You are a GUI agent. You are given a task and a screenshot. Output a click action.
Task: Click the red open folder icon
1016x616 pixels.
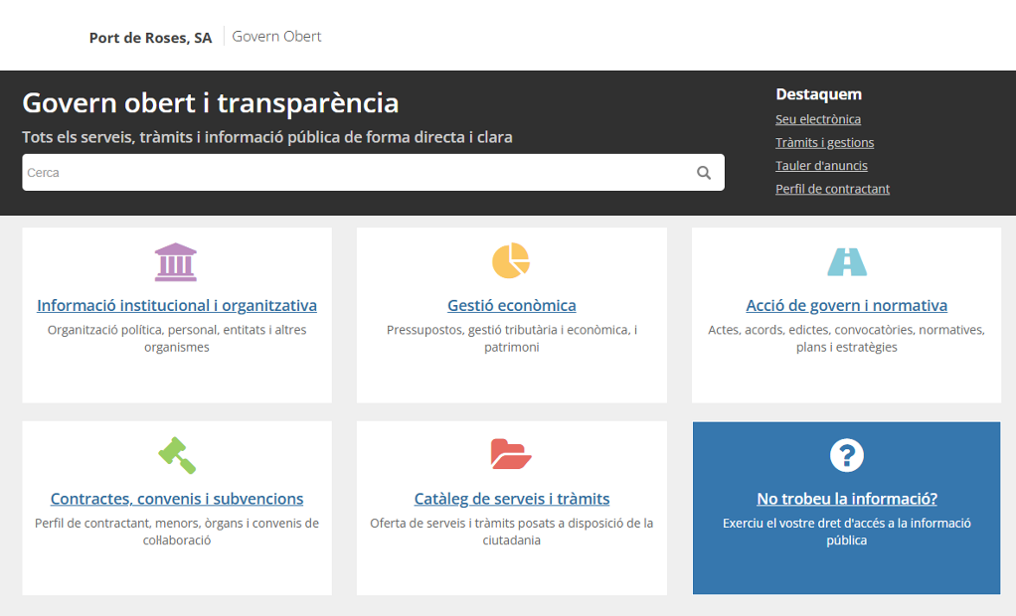tap(511, 454)
